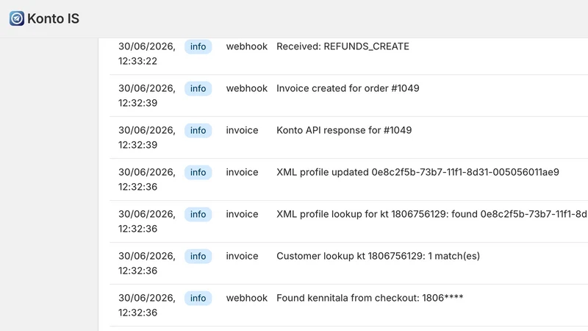The image size is (588, 331).
Task: Open the Konto IS title link
Action: (x=53, y=18)
